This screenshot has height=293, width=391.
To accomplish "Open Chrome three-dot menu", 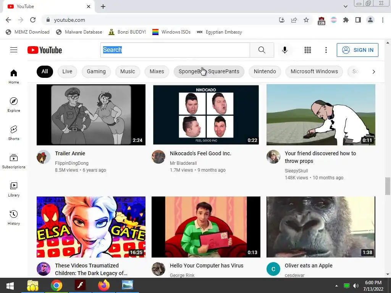I will tap(383, 20).
